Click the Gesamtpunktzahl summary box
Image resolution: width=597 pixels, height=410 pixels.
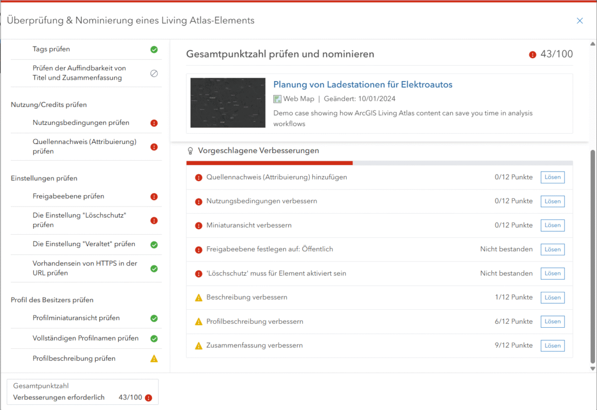pos(83,392)
